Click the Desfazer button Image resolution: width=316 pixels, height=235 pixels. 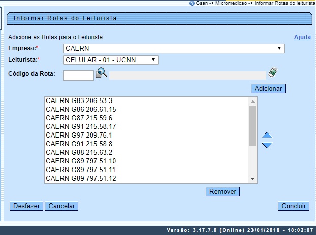pos(26,206)
